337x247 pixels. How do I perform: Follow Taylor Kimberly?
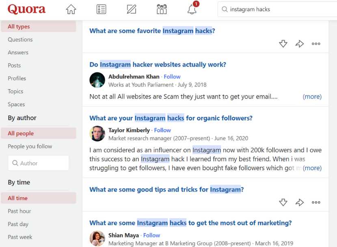[x=162, y=130]
